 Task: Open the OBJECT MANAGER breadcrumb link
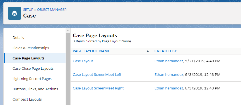pyautogui.click(x=52, y=10)
